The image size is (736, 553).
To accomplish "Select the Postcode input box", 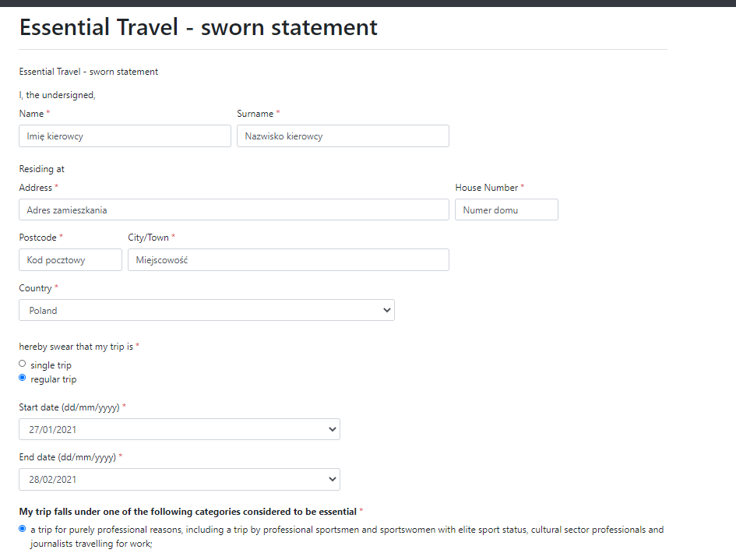I will 70,259.
